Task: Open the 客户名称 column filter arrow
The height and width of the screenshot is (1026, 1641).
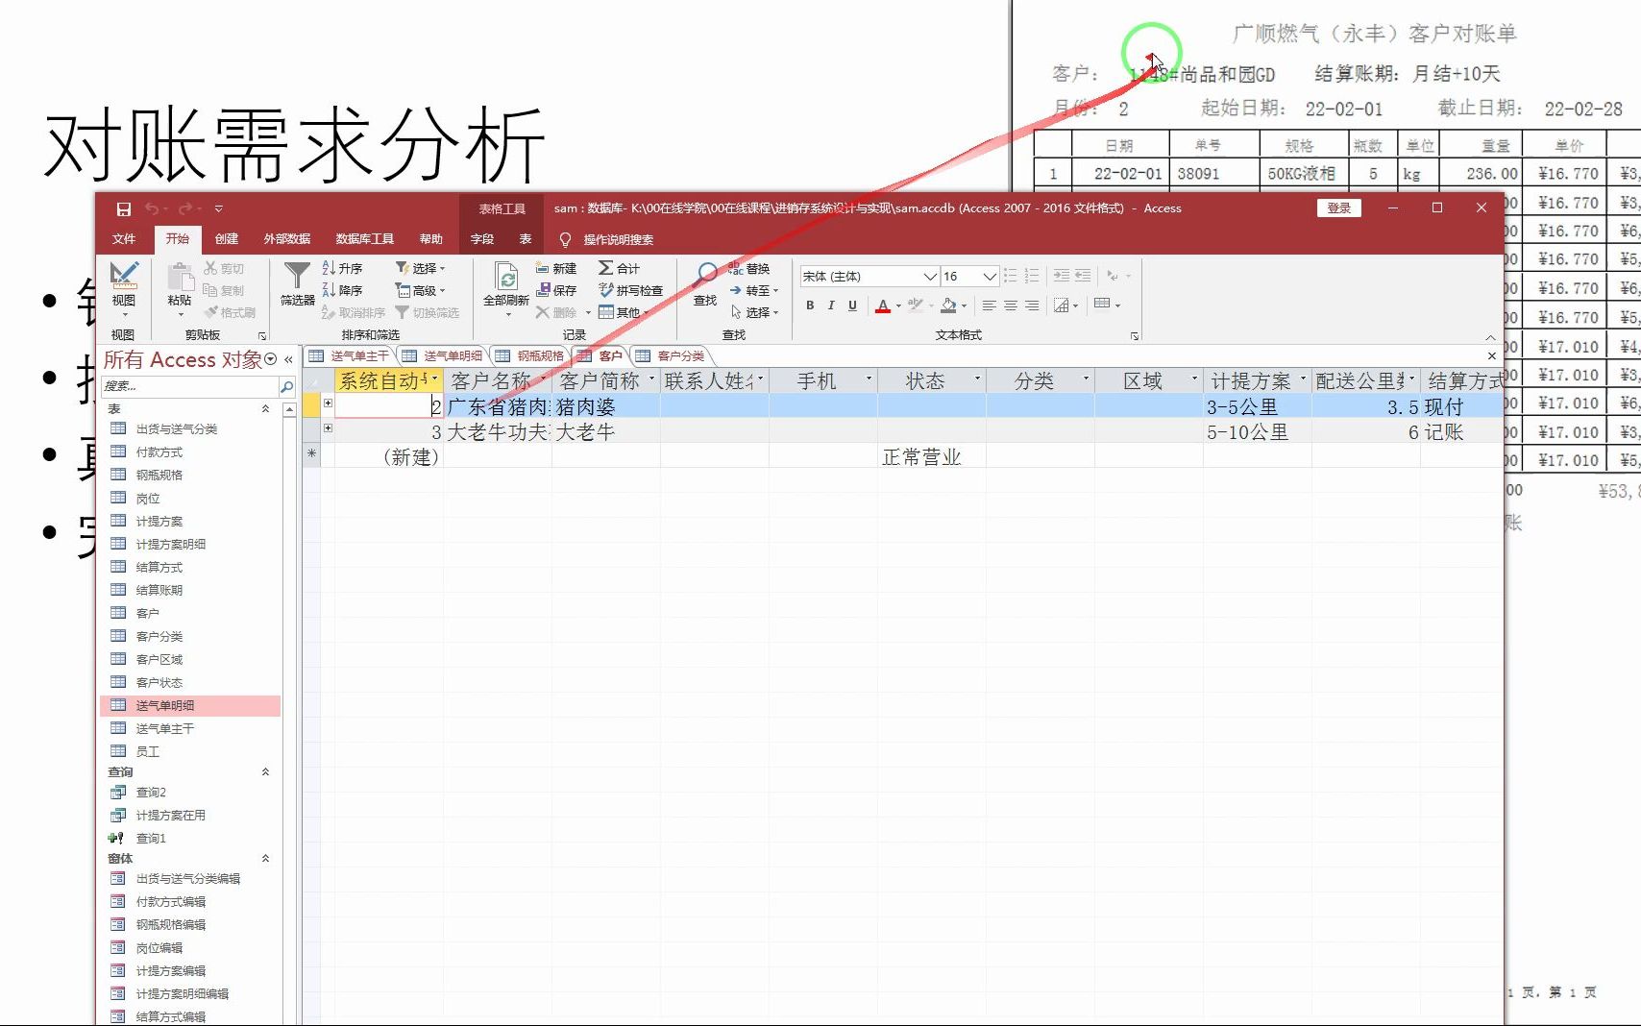Action: point(544,379)
